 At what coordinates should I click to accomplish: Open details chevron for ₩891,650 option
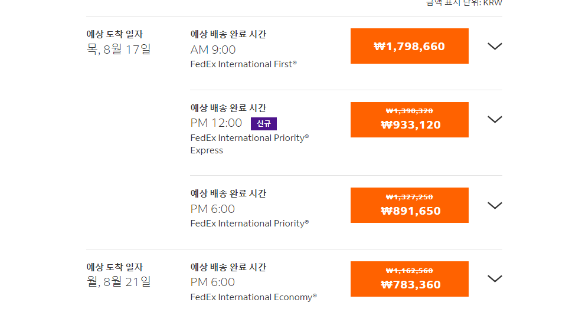[495, 205]
